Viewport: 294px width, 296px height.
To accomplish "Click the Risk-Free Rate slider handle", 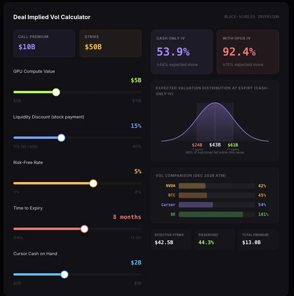I will [x=93, y=183].
